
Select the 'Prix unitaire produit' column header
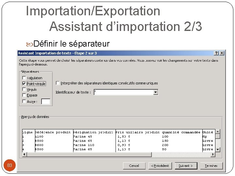click(138, 132)
